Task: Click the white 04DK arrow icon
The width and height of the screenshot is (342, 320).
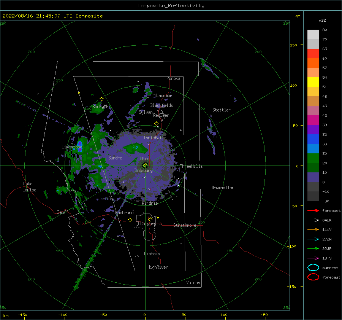Action: coord(313,220)
